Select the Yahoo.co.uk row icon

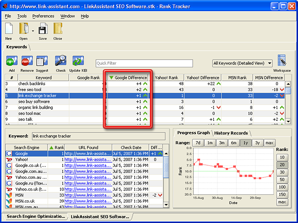9,189
